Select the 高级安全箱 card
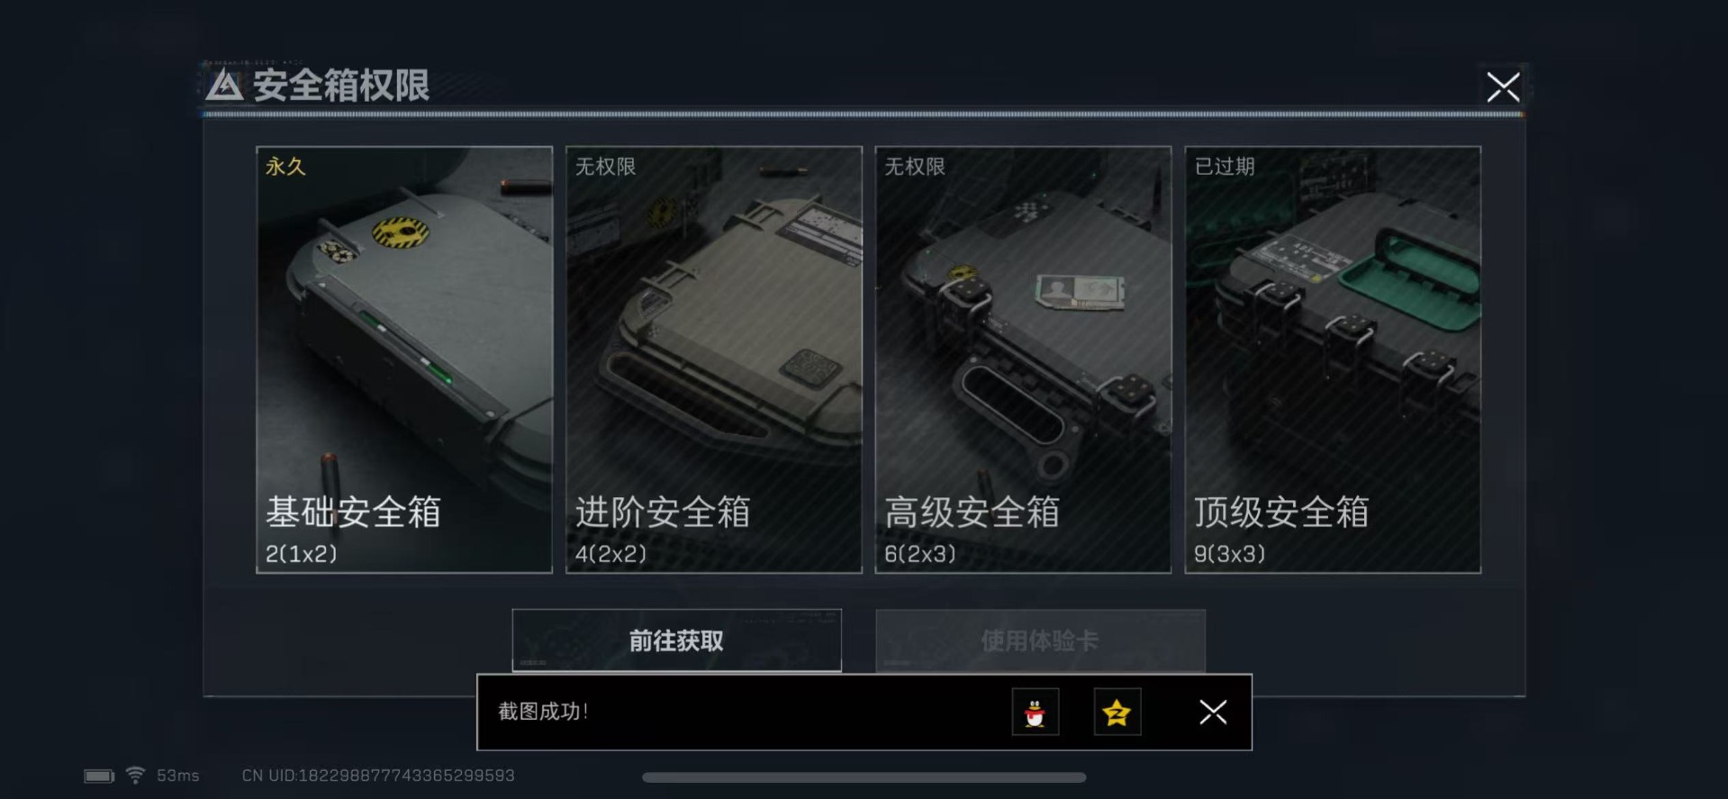1728x799 pixels. 1023,359
